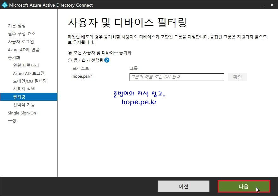Image resolution: width=278 pixels, height=196 pixels.
Task: Go to Single Sign-On step
Action: 22,113
